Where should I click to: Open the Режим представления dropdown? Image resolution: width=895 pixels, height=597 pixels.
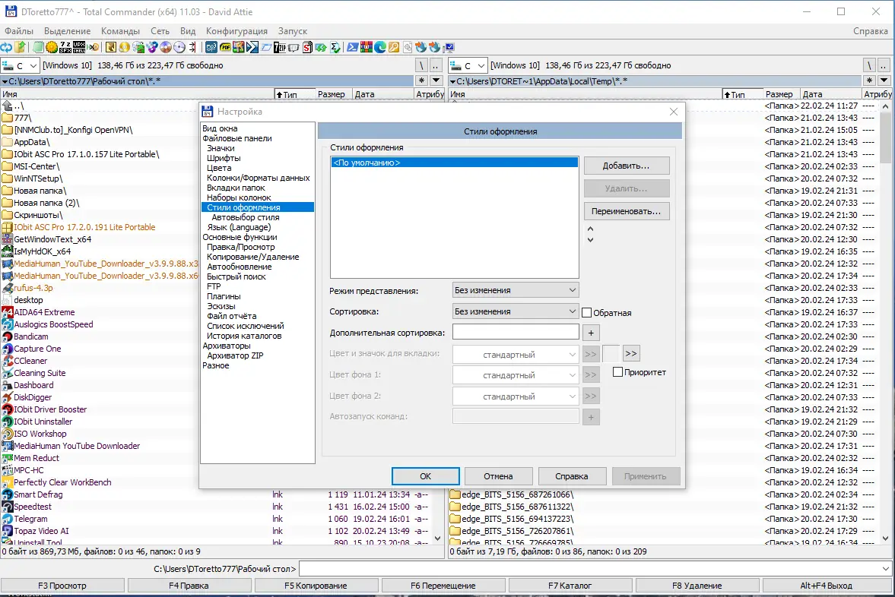click(x=516, y=290)
